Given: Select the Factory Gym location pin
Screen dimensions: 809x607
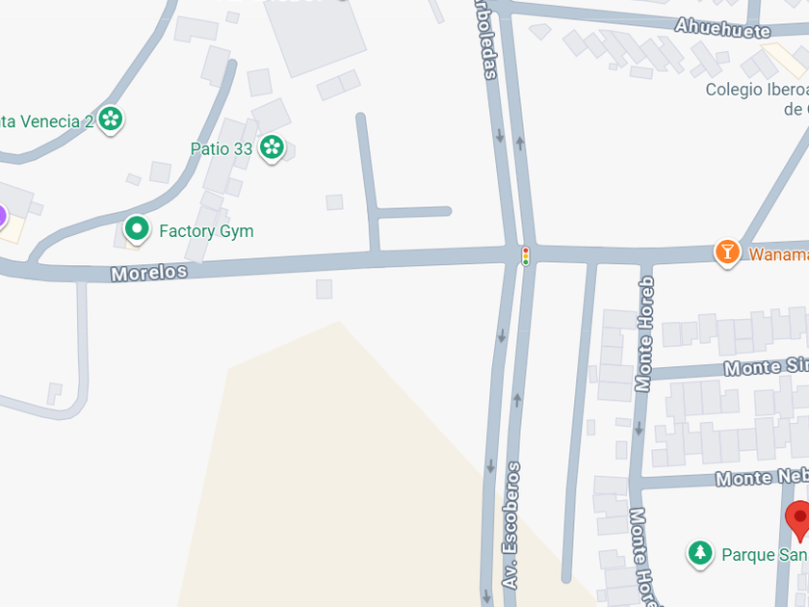Looking at the screenshot, I should click(x=137, y=229).
